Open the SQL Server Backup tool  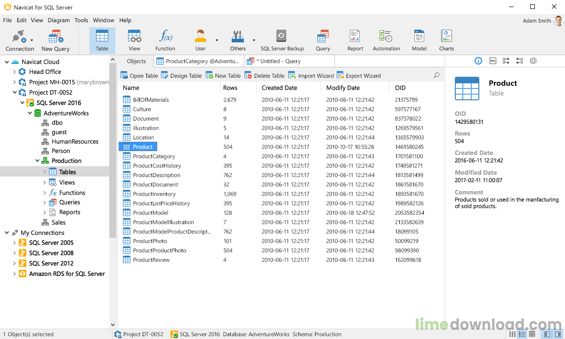[282, 40]
